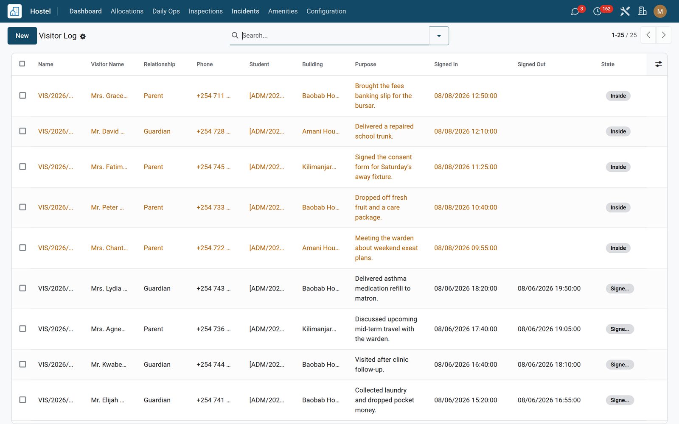Screen dimensions: 679x424
Task: Open the user avatar menu
Action: pos(660,11)
